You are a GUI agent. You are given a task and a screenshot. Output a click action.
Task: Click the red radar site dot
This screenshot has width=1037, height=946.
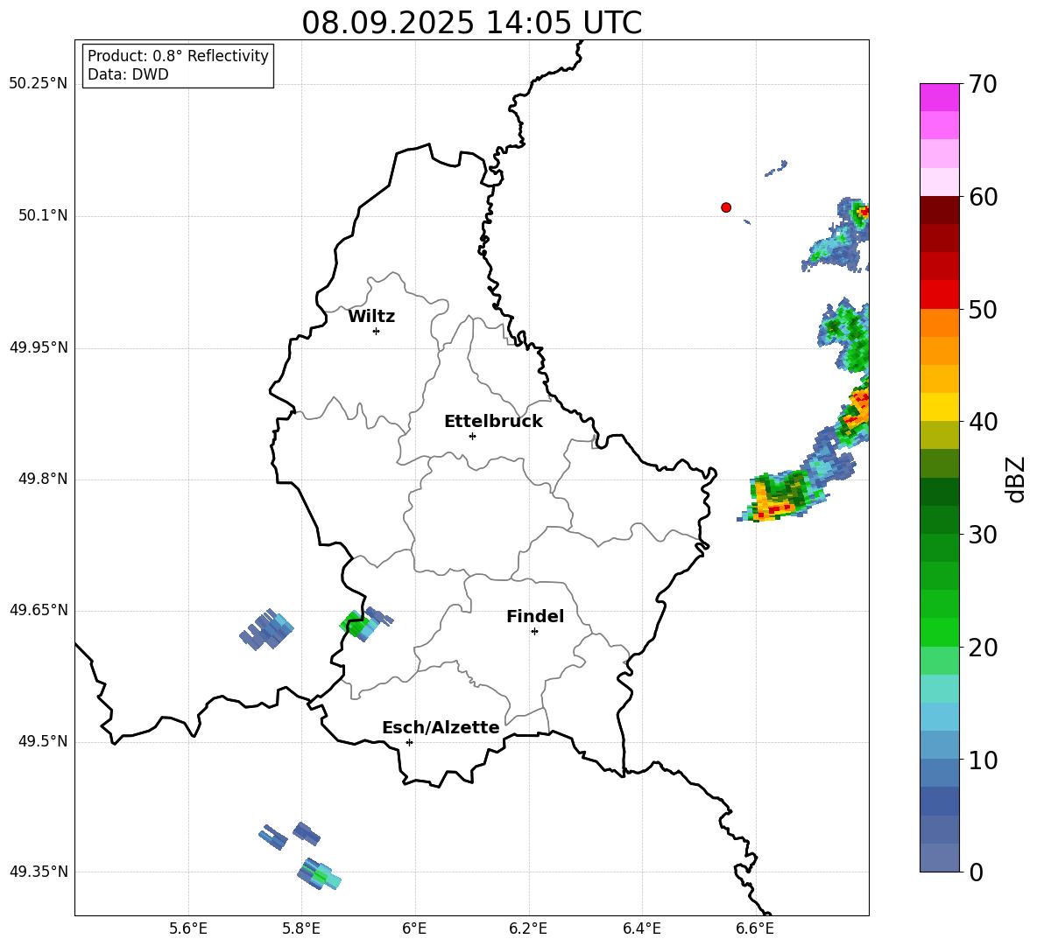click(x=726, y=207)
